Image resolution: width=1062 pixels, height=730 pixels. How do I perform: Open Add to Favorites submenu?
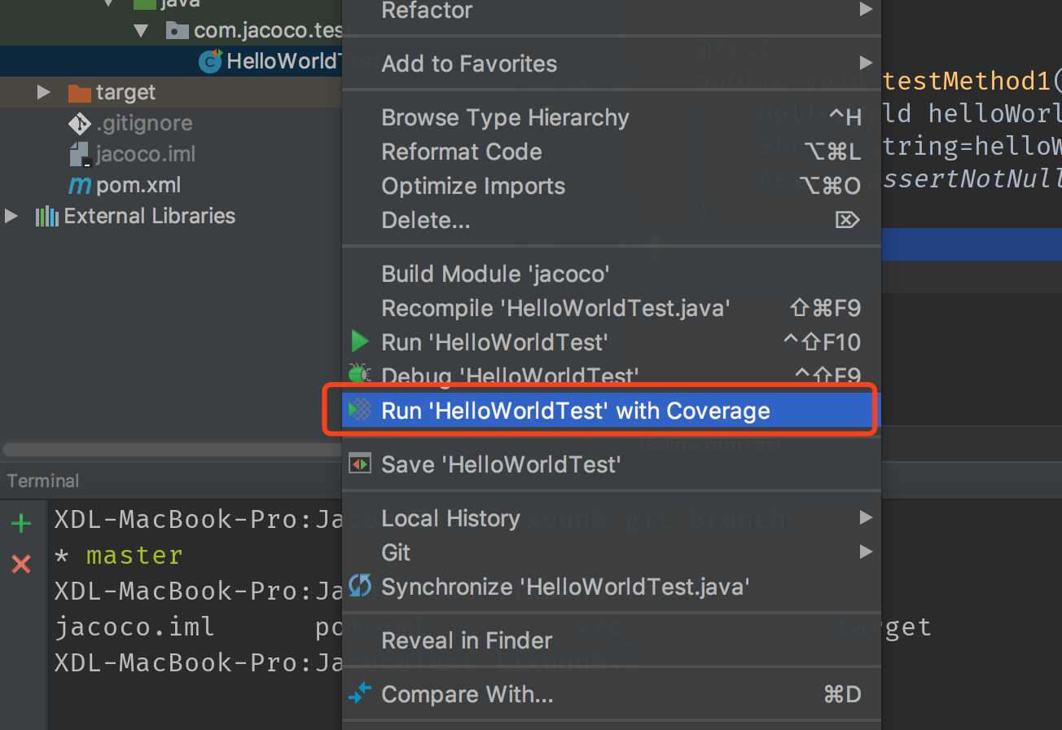(611, 64)
